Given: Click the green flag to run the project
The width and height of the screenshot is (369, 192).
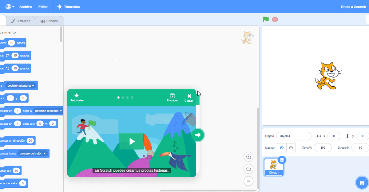Looking at the screenshot, I should click(265, 19).
